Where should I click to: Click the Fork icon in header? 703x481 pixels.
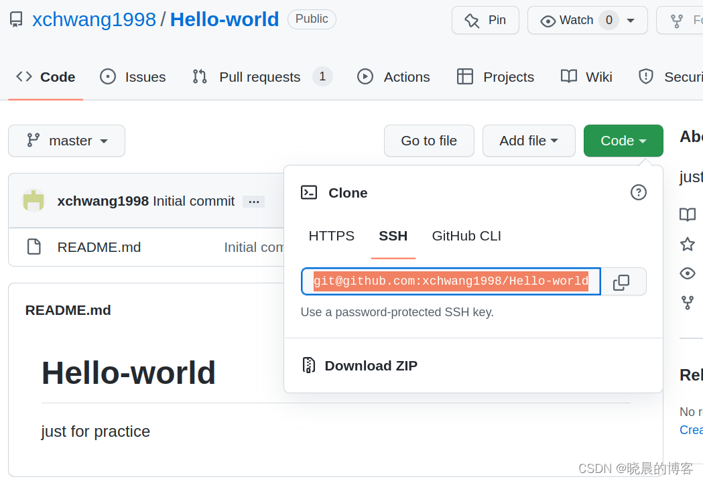(x=677, y=21)
